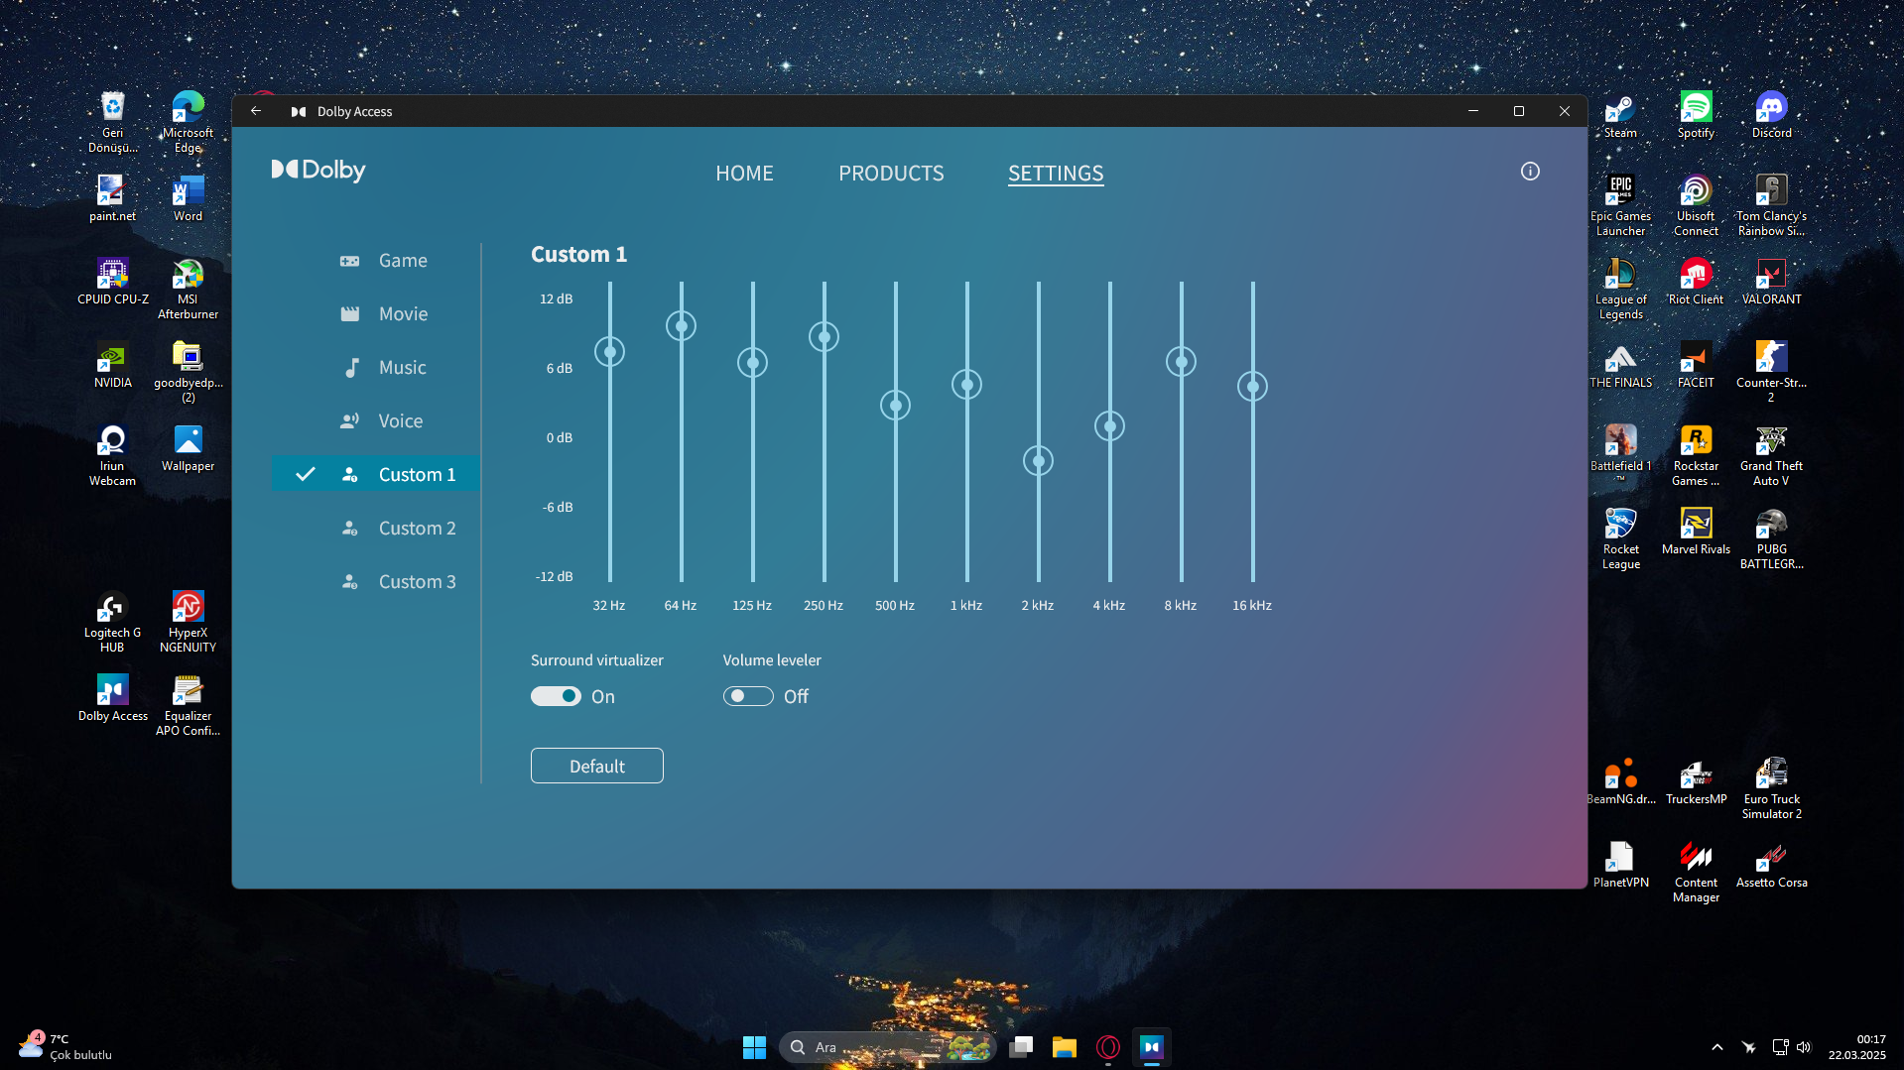Open League of Legends icon
The image size is (1904, 1070).
(x=1620, y=289)
